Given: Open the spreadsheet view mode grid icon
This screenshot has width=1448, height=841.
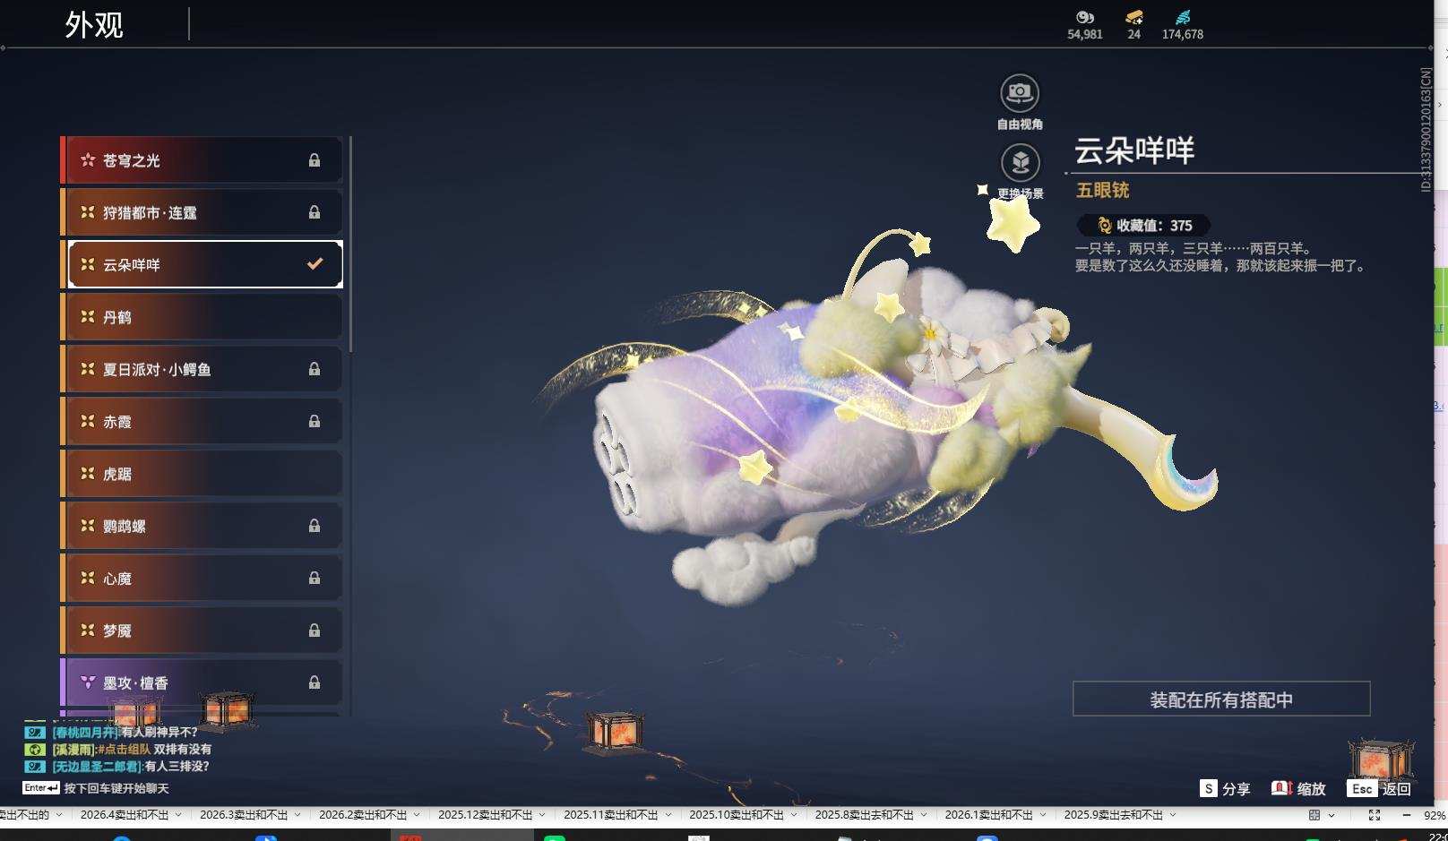Looking at the screenshot, I should pos(1314,815).
